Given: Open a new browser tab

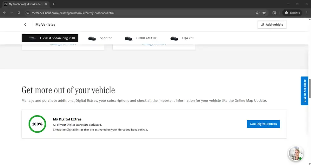Looking at the screenshot, I should 54,4.
